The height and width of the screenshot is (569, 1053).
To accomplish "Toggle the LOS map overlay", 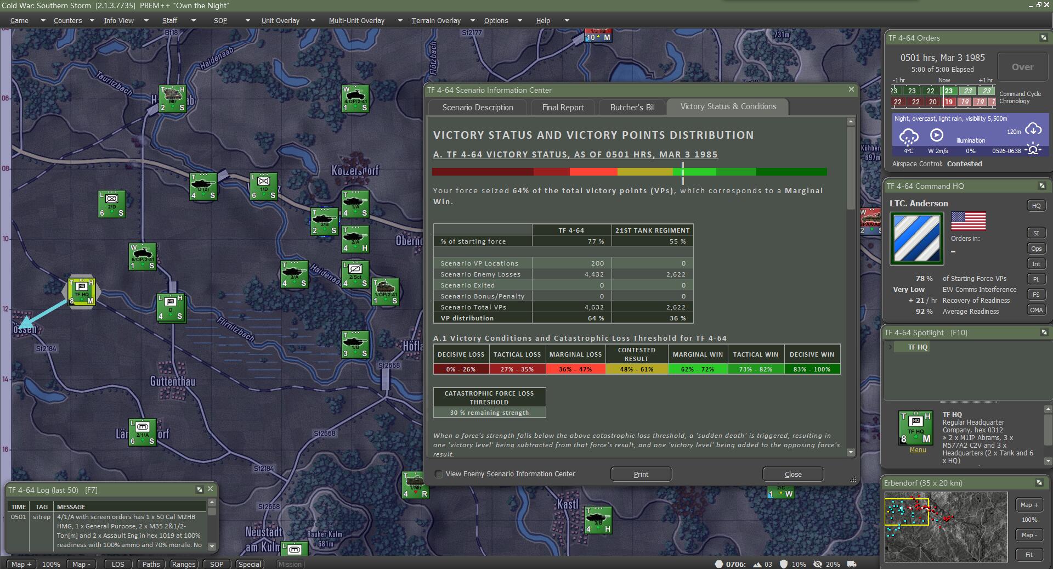I will (x=118, y=564).
